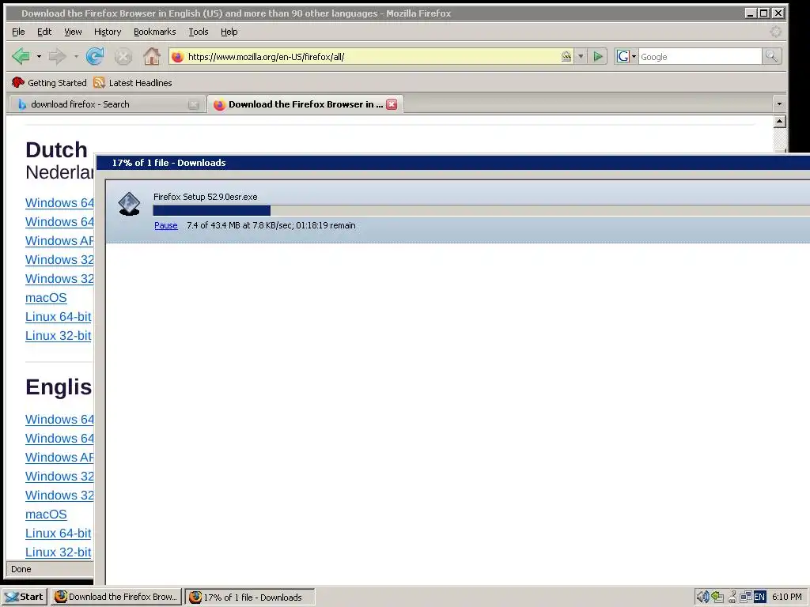Click the page scrollbar up arrow
810x607 pixels.
(x=779, y=122)
